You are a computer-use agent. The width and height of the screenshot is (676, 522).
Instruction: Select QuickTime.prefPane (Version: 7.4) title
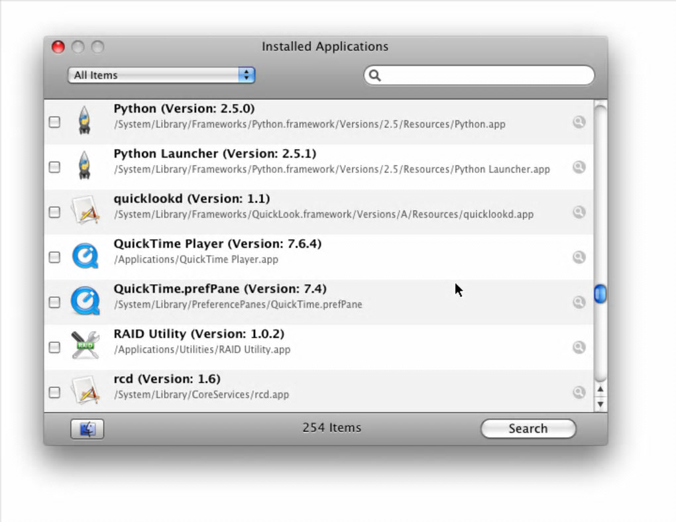[220, 289]
